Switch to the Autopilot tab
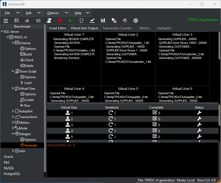221x183 pixels. coord(164,28)
